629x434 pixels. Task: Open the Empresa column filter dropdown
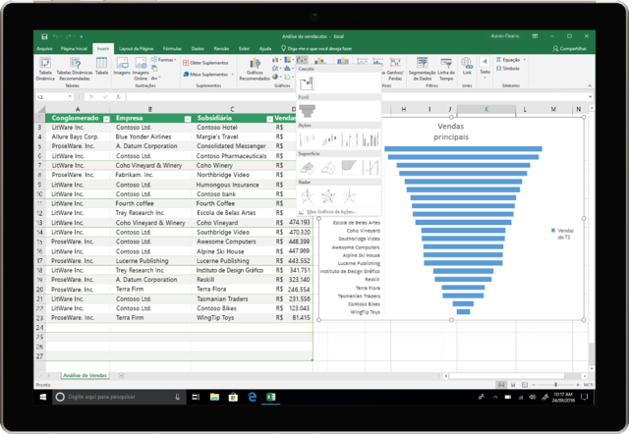pyautogui.click(x=188, y=119)
